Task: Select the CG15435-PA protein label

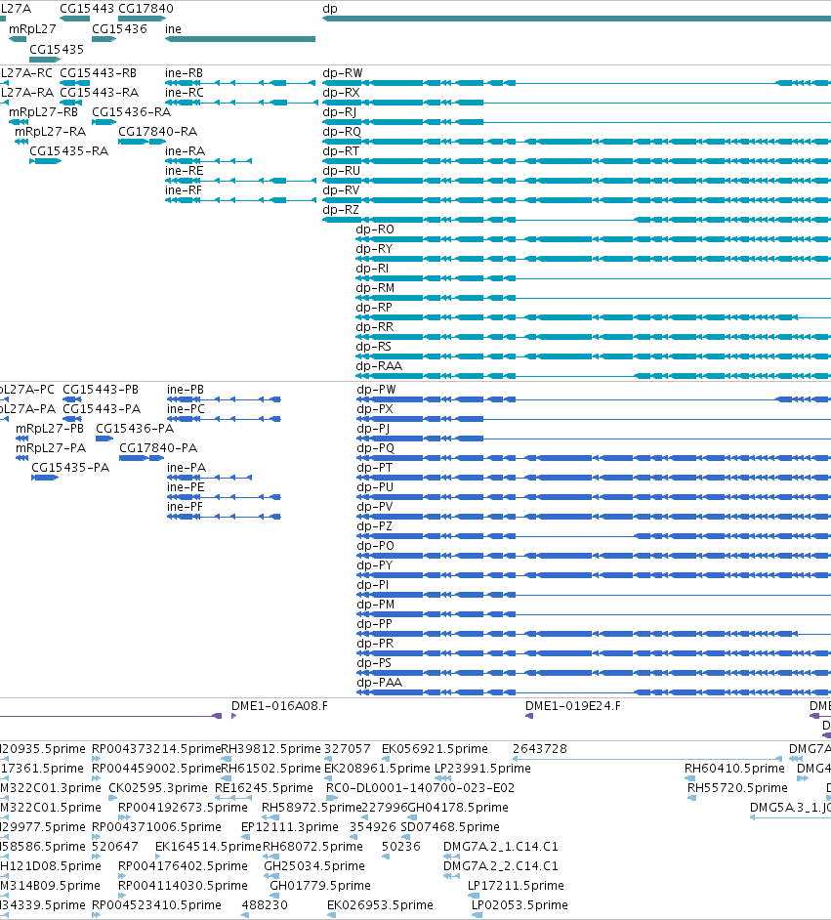Action: pos(70,467)
